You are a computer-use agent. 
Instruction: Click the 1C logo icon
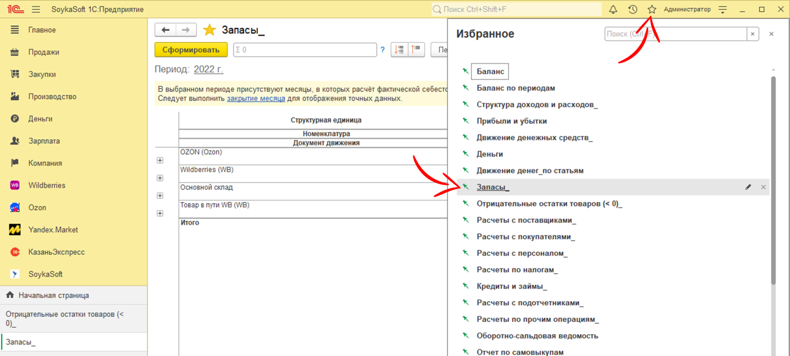click(16, 9)
